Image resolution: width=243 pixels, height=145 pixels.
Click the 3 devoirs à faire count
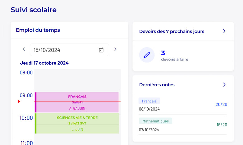point(175,56)
